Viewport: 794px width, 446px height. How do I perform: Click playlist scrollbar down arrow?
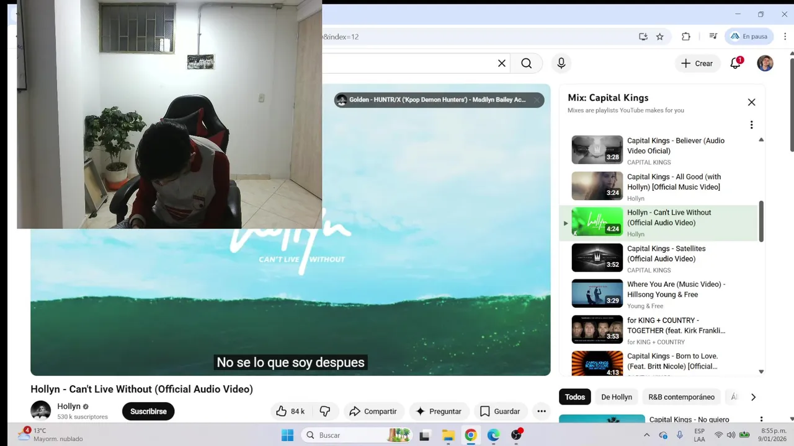pos(761,372)
